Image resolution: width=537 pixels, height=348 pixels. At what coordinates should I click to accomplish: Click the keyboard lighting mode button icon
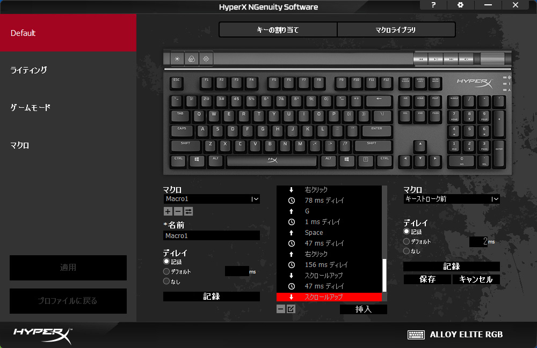coord(192,59)
